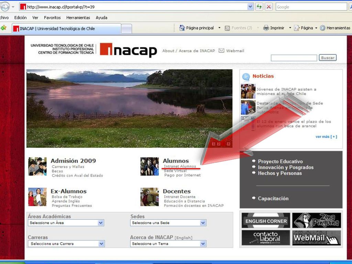Click the refresh page icon
The width and height of the screenshot is (352, 264).
(259, 7)
